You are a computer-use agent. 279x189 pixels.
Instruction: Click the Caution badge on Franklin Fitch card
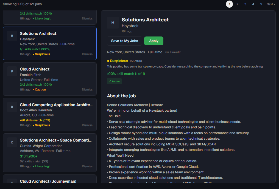[x=39, y=89]
